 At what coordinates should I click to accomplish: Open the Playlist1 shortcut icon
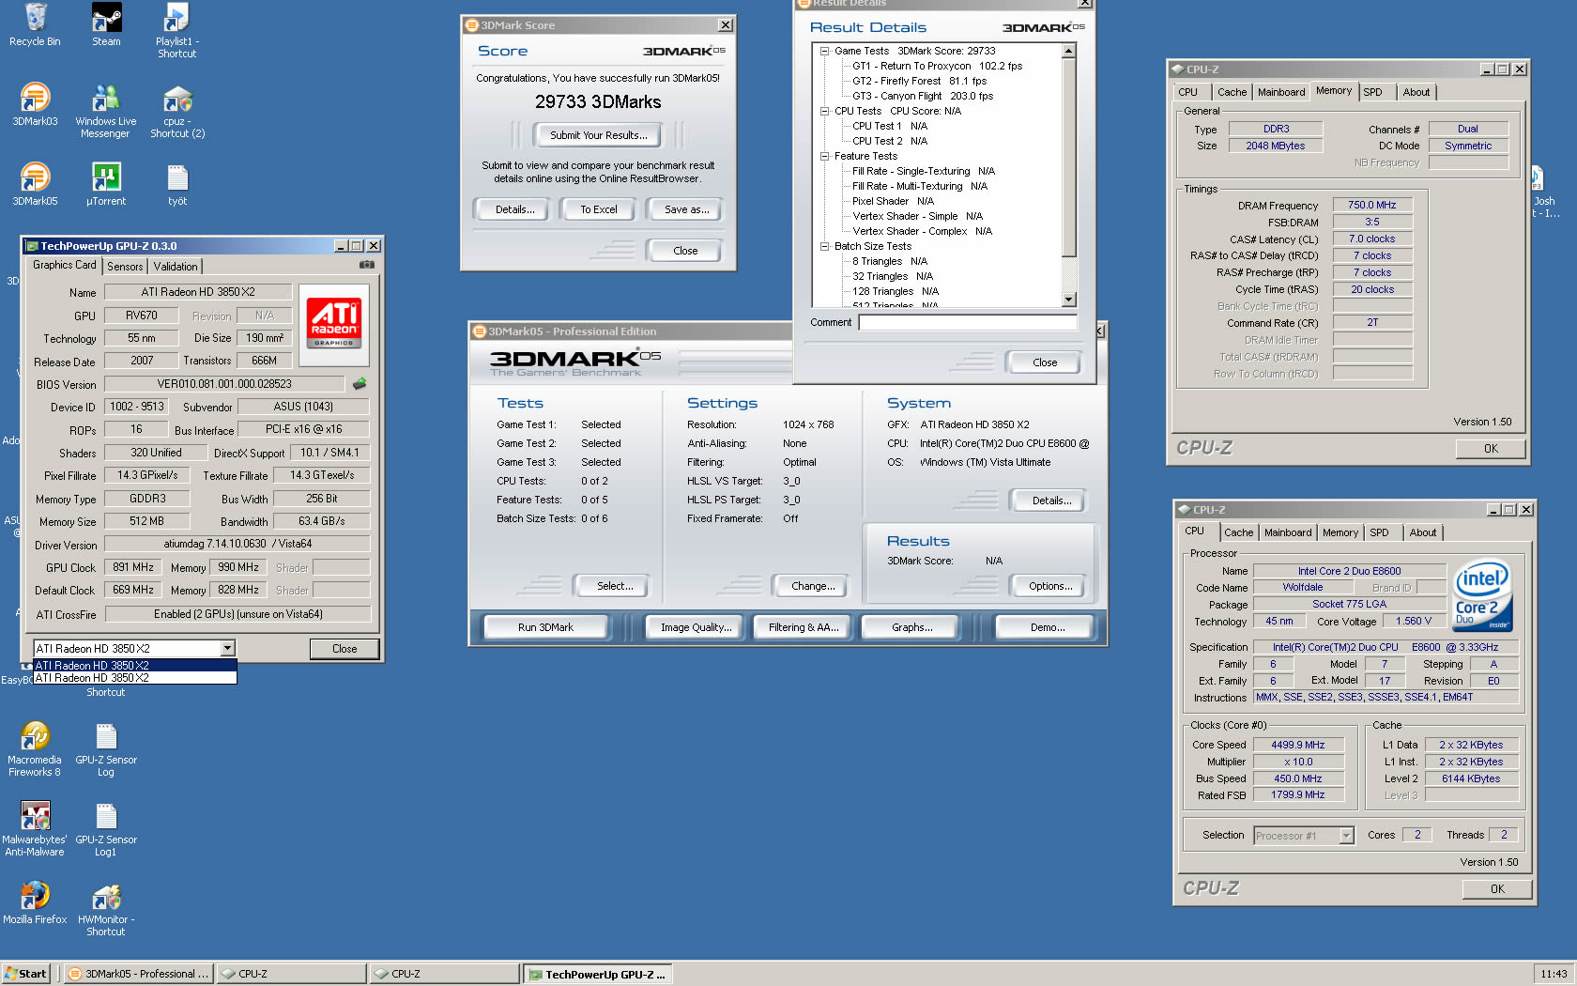click(176, 30)
